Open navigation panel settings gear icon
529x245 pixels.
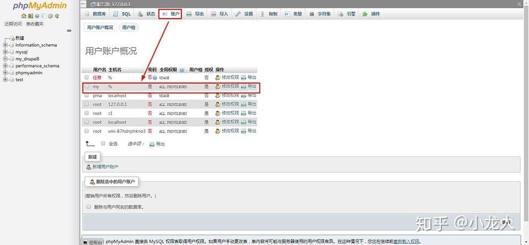click(50, 16)
